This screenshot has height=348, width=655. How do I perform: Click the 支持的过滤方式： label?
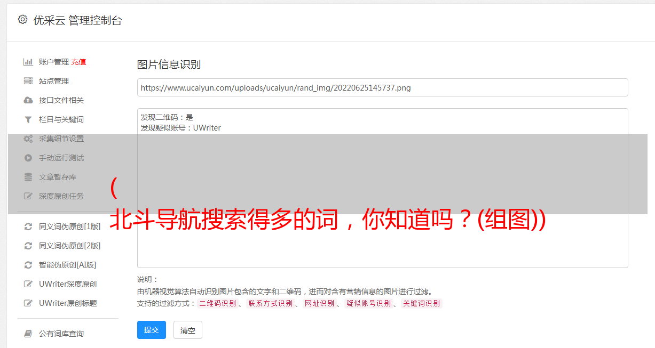pyautogui.click(x=167, y=303)
